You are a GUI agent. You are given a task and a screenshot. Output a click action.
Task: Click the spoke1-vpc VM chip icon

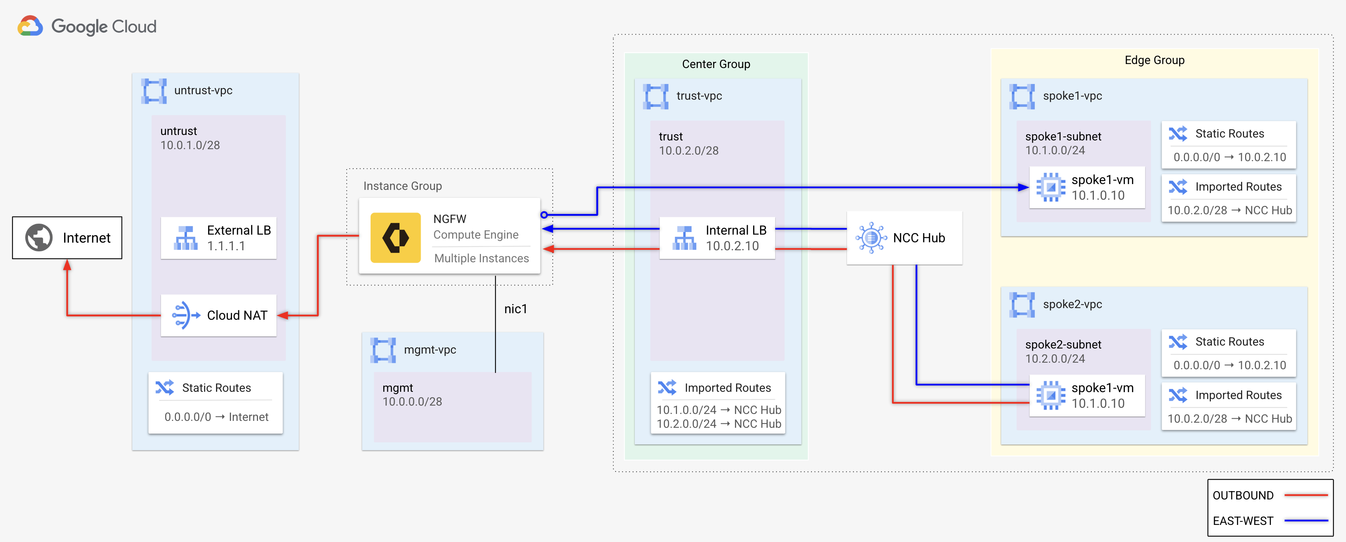tap(1051, 187)
